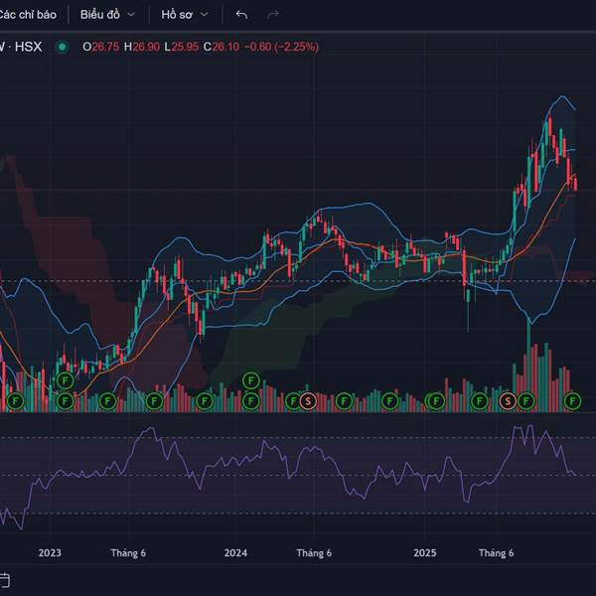
Task: Click the rightmost F event marker
Action: [572, 400]
